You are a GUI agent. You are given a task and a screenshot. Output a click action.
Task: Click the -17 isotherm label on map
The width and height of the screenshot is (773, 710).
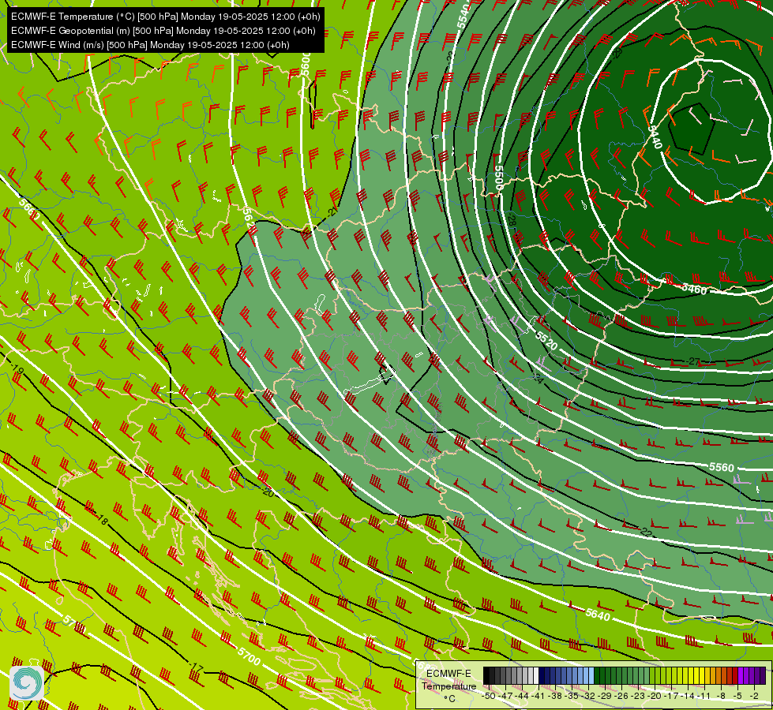(x=196, y=667)
